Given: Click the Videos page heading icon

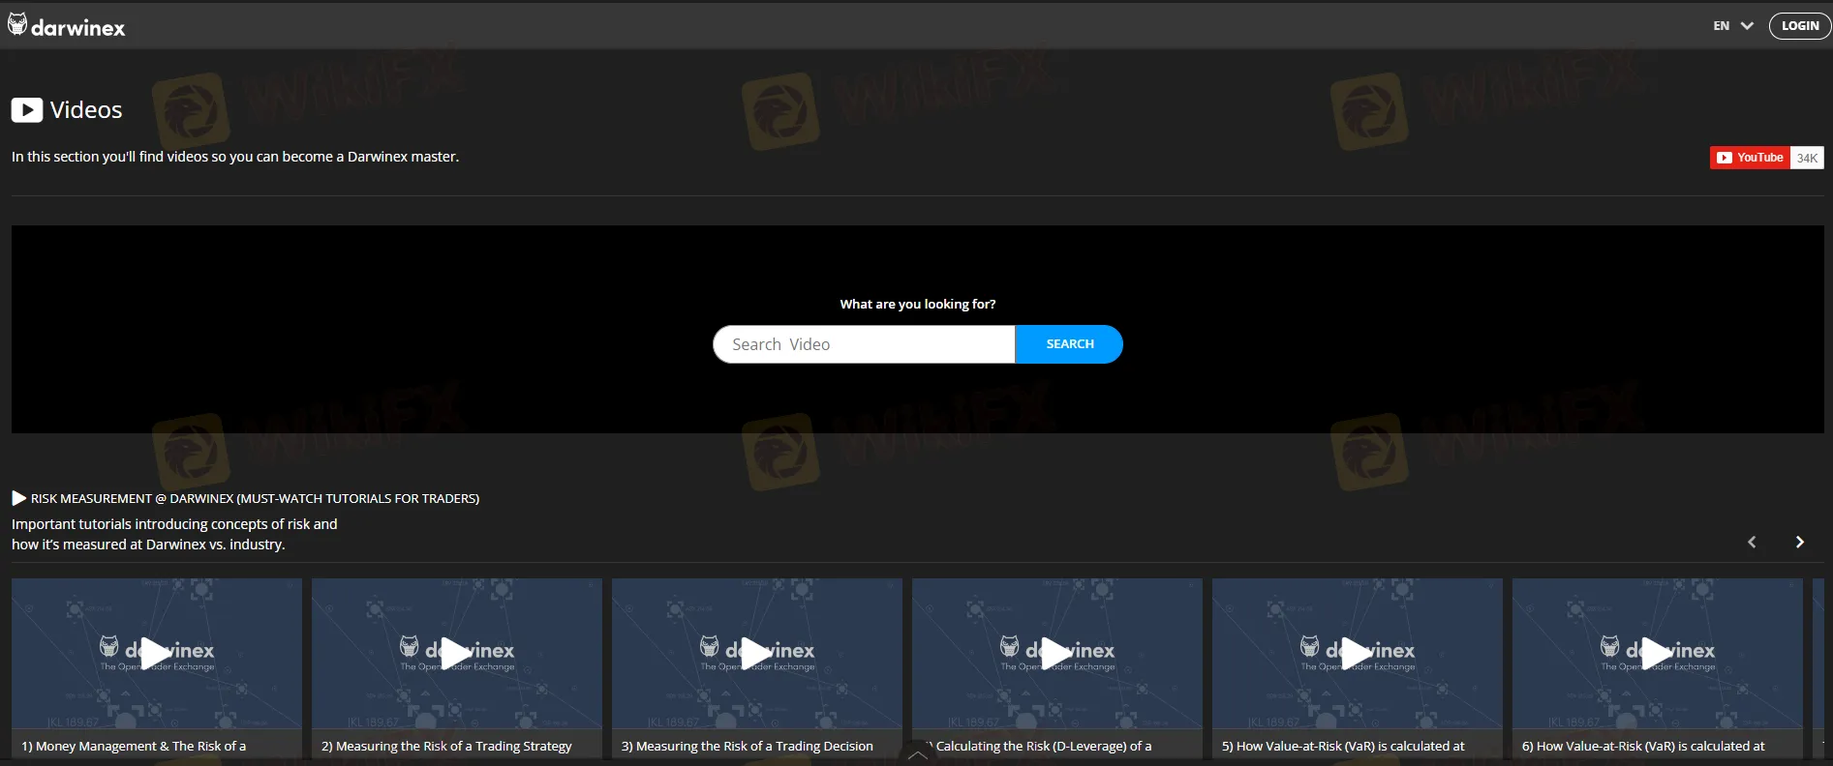Looking at the screenshot, I should tap(27, 110).
